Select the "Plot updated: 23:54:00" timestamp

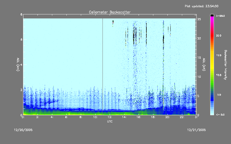coord(202,6)
